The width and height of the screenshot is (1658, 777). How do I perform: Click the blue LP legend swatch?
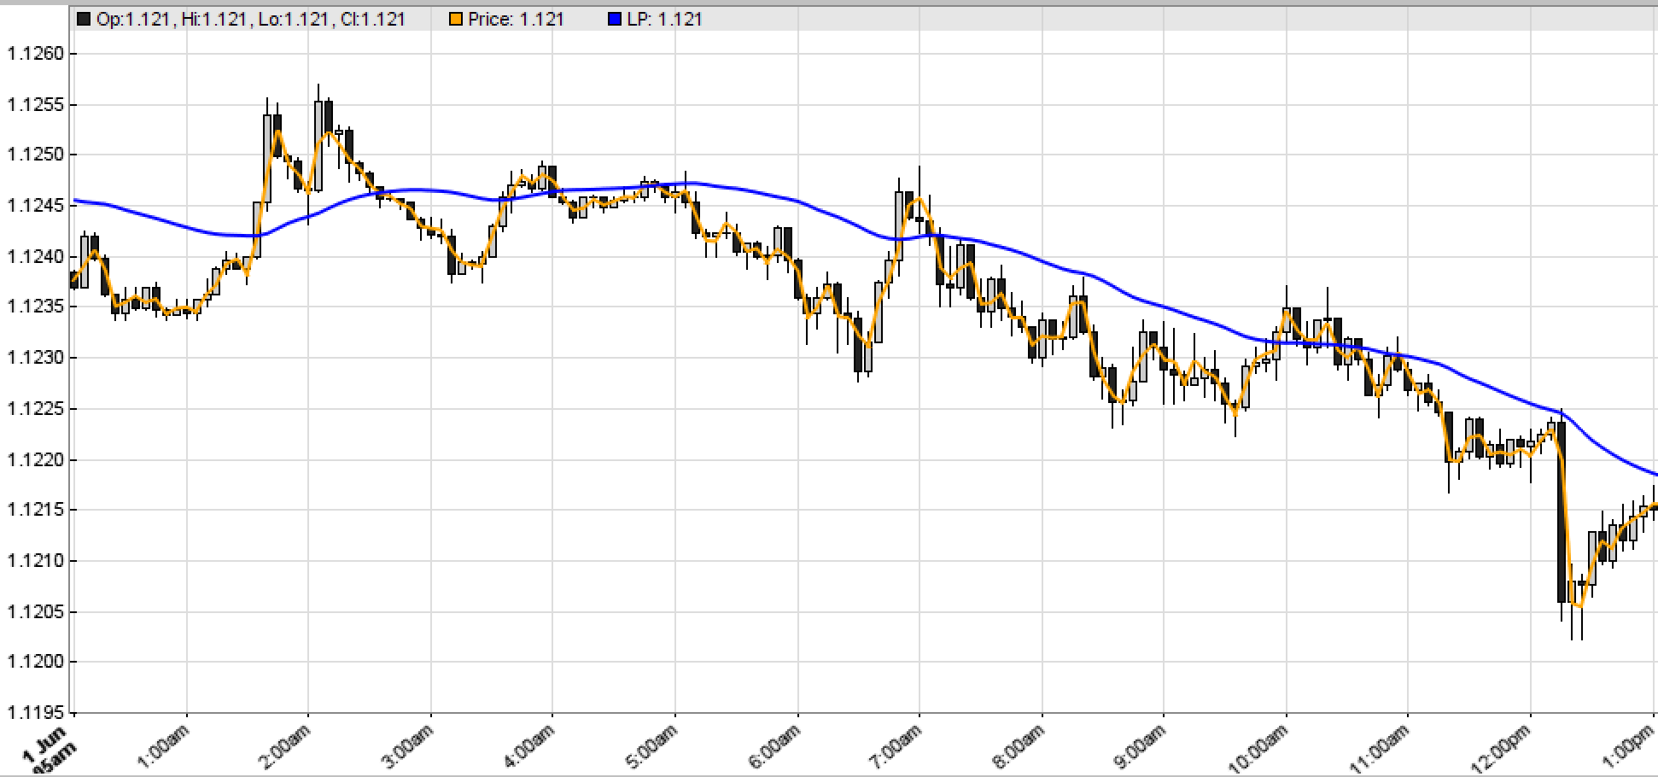[x=615, y=19]
